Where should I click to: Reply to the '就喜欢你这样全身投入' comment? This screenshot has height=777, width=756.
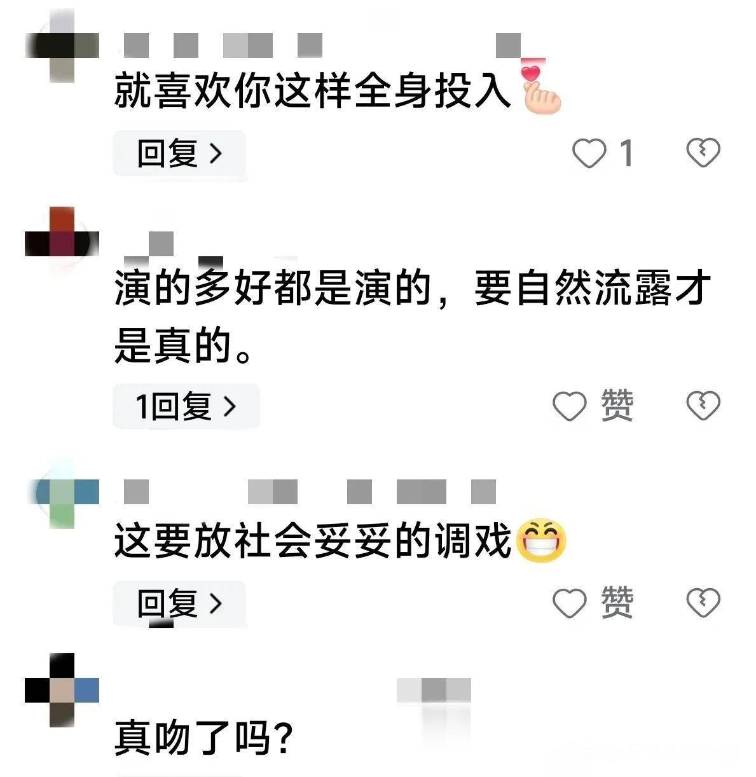tap(179, 153)
